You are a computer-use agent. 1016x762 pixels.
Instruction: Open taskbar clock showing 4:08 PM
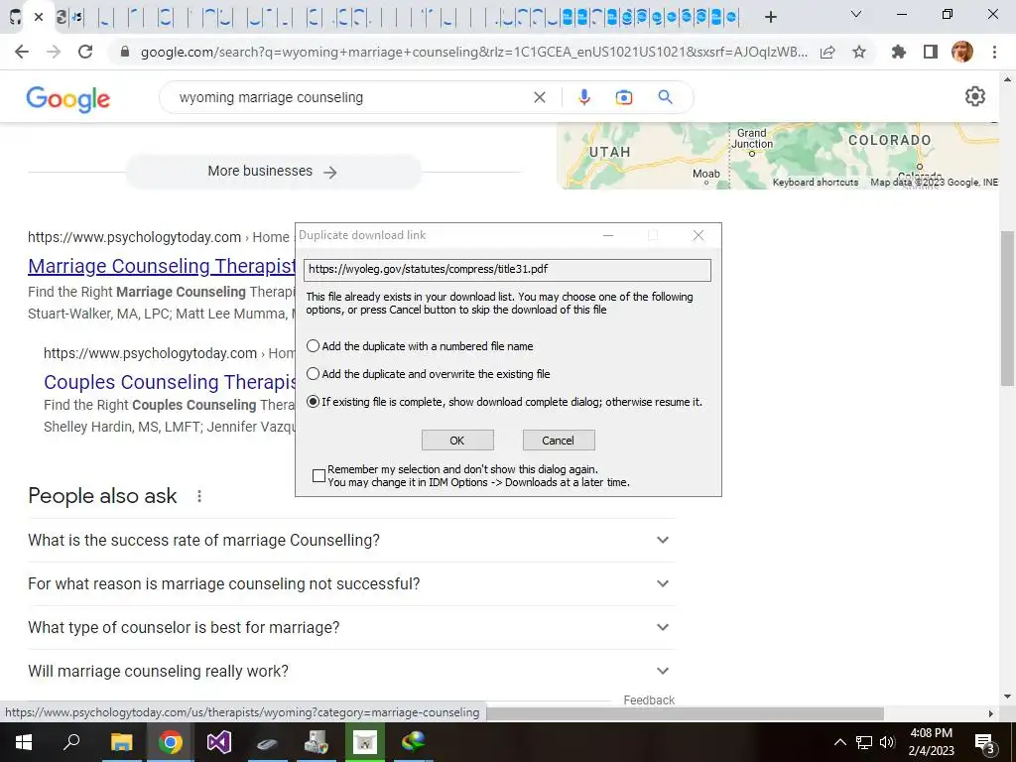tap(931, 742)
